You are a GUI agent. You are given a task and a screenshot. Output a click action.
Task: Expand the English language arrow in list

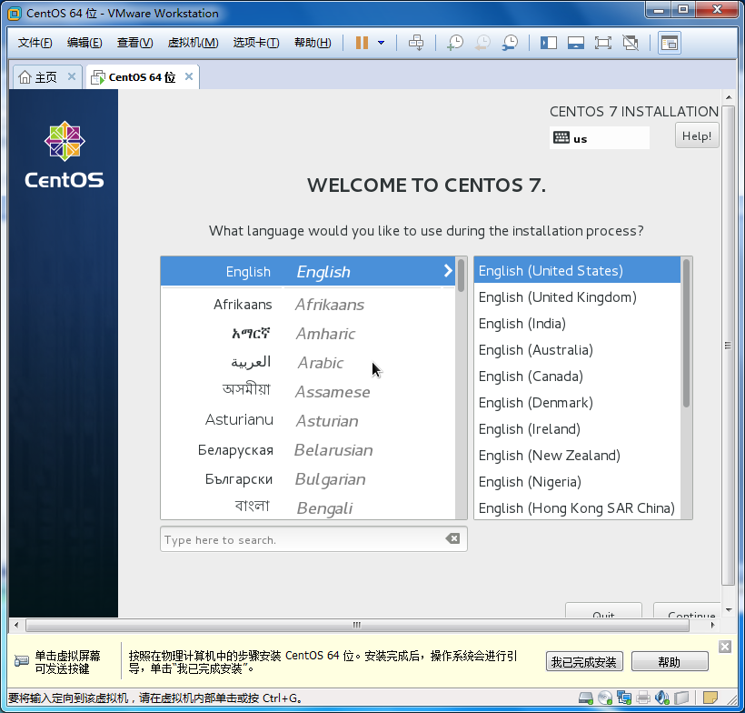pyautogui.click(x=448, y=271)
